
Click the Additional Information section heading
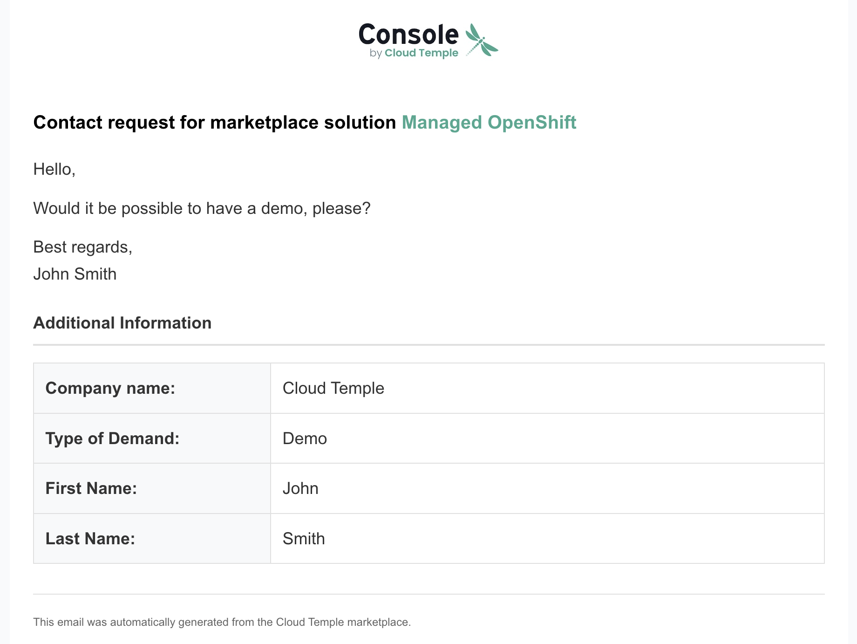pyautogui.click(x=122, y=323)
